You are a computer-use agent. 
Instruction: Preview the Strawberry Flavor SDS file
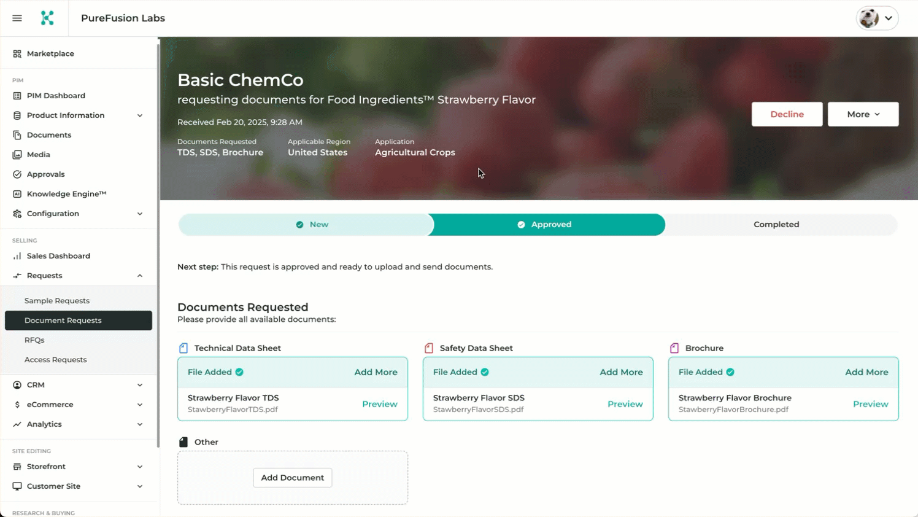coord(625,404)
